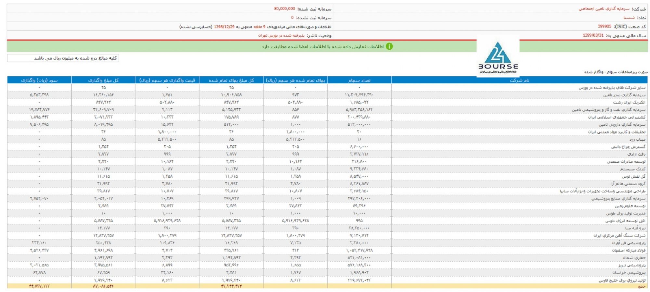Click profit cell 7,506,495 for دارویی تامین
The image size is (650, 292).
coord(39,125)
